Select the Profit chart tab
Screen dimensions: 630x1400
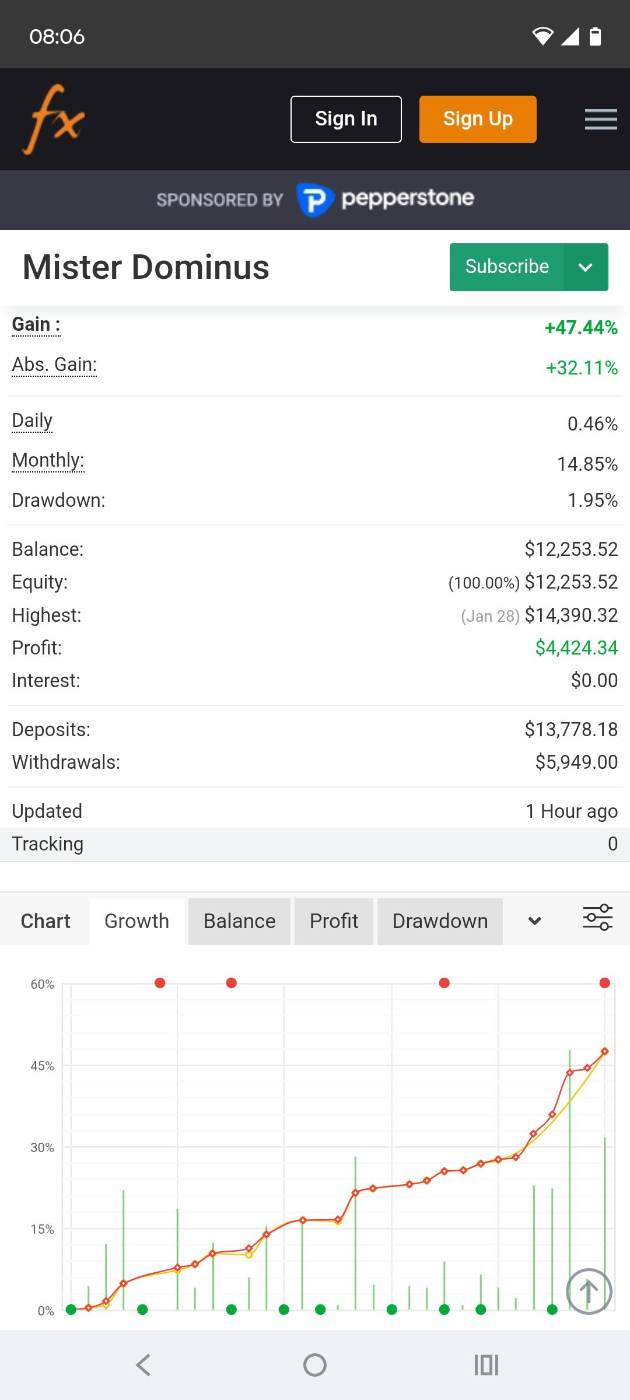334,921
